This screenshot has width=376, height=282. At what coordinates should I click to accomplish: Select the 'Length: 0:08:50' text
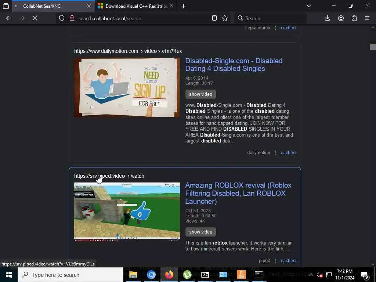point(201,216)
